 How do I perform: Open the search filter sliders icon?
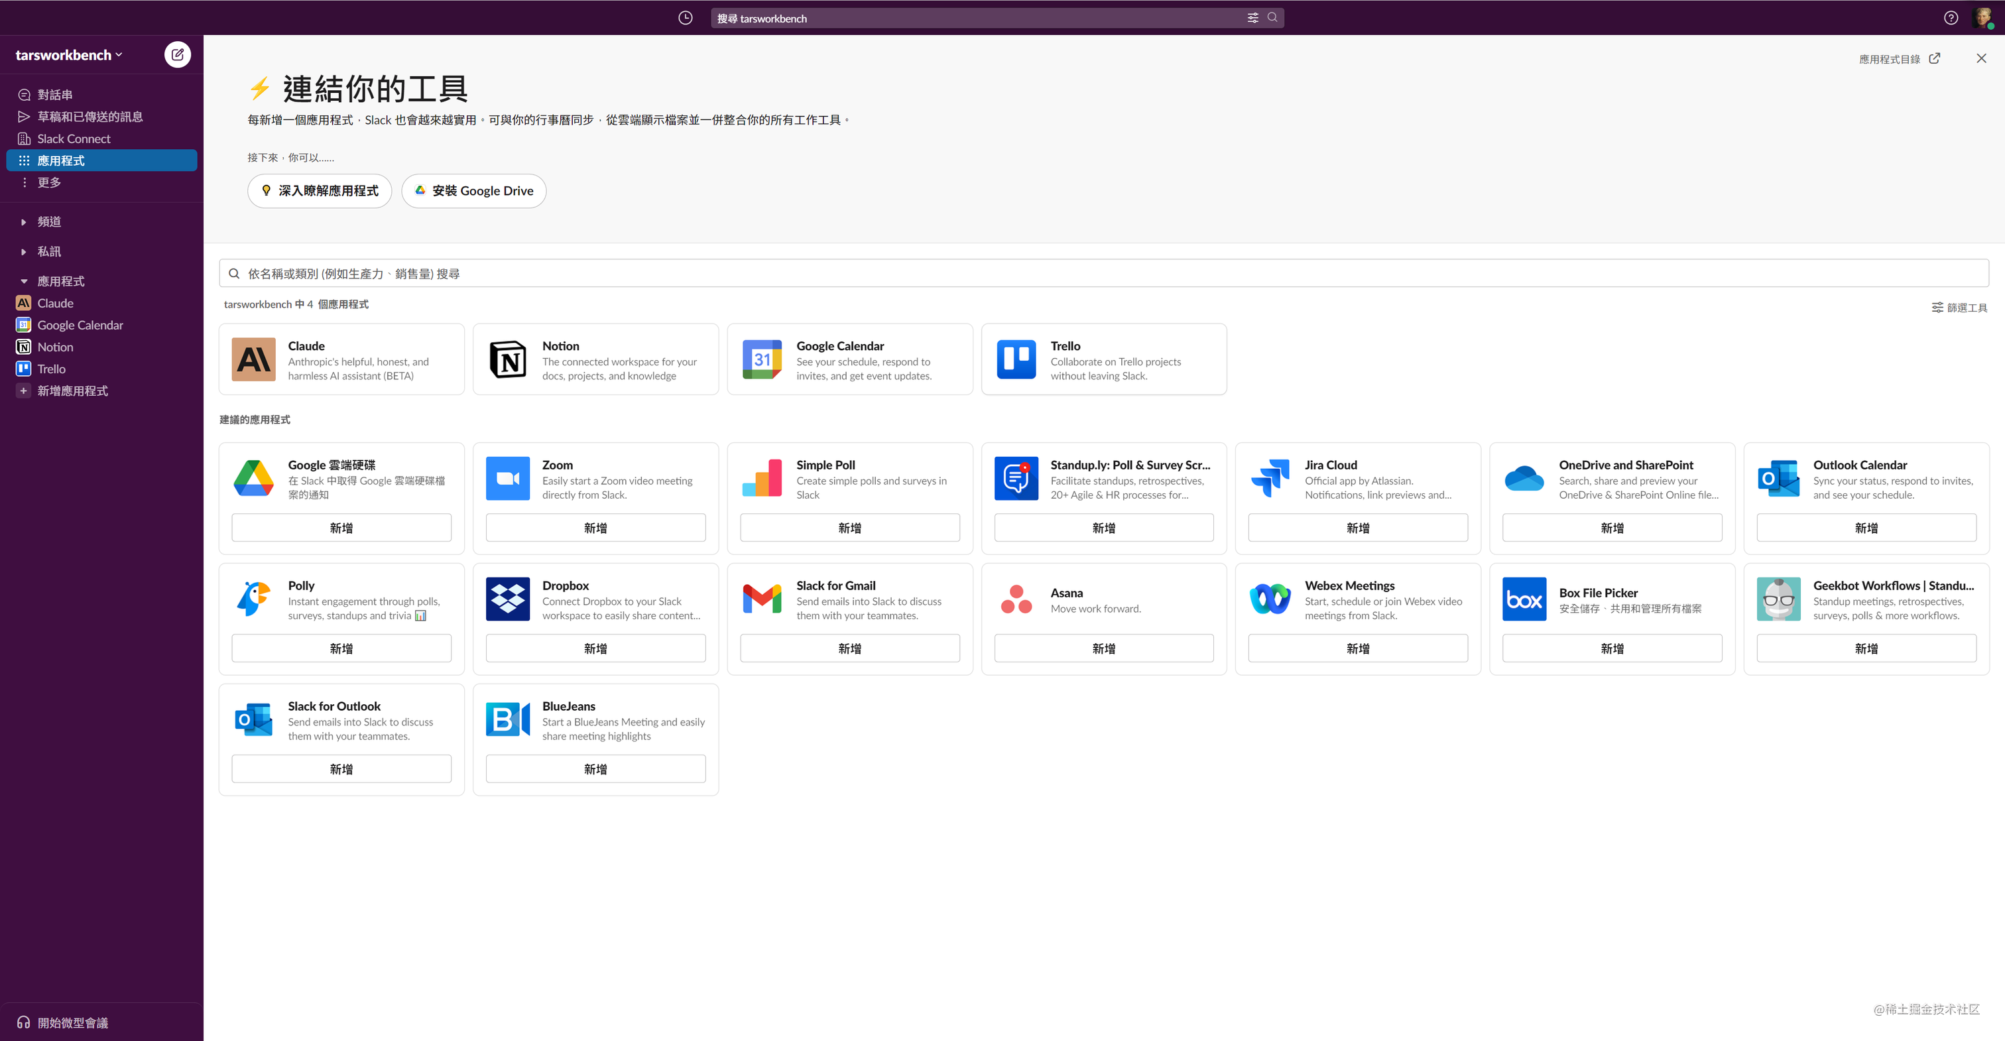click(1252, 18)
